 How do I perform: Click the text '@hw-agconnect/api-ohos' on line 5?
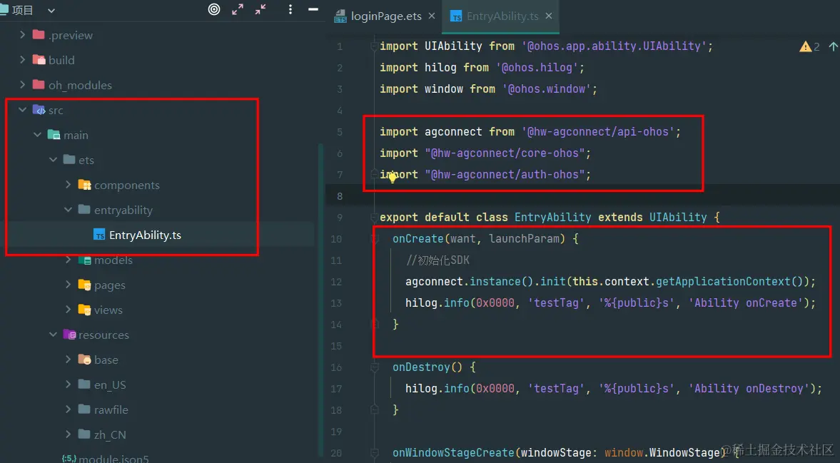(597, 132)
